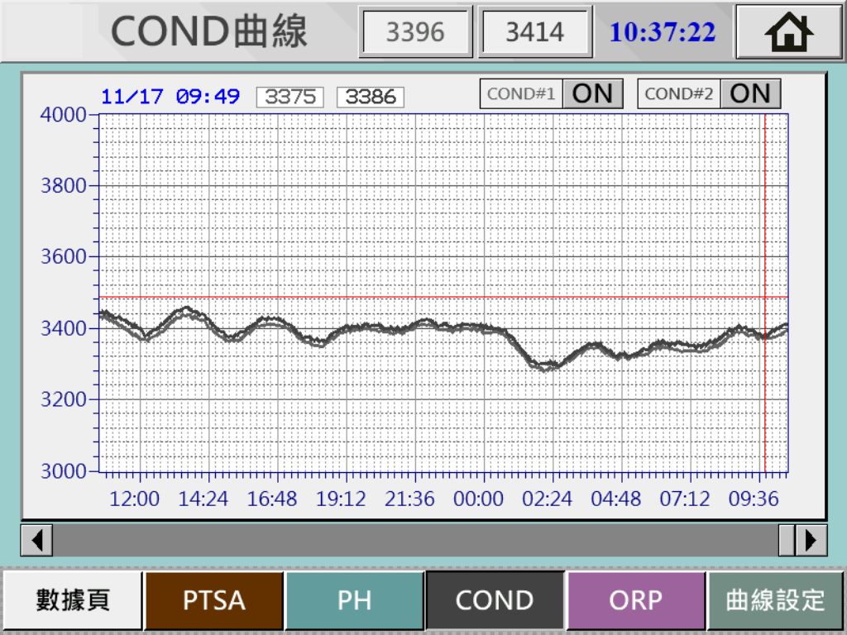This screenshot has width=847, height=635.
Task: Toggle COND#1 ON switch
Action: click(591, 93)
